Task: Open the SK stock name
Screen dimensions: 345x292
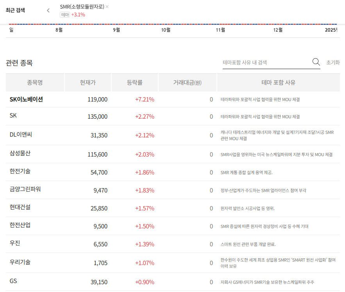Action: click(x=13, y=116)
